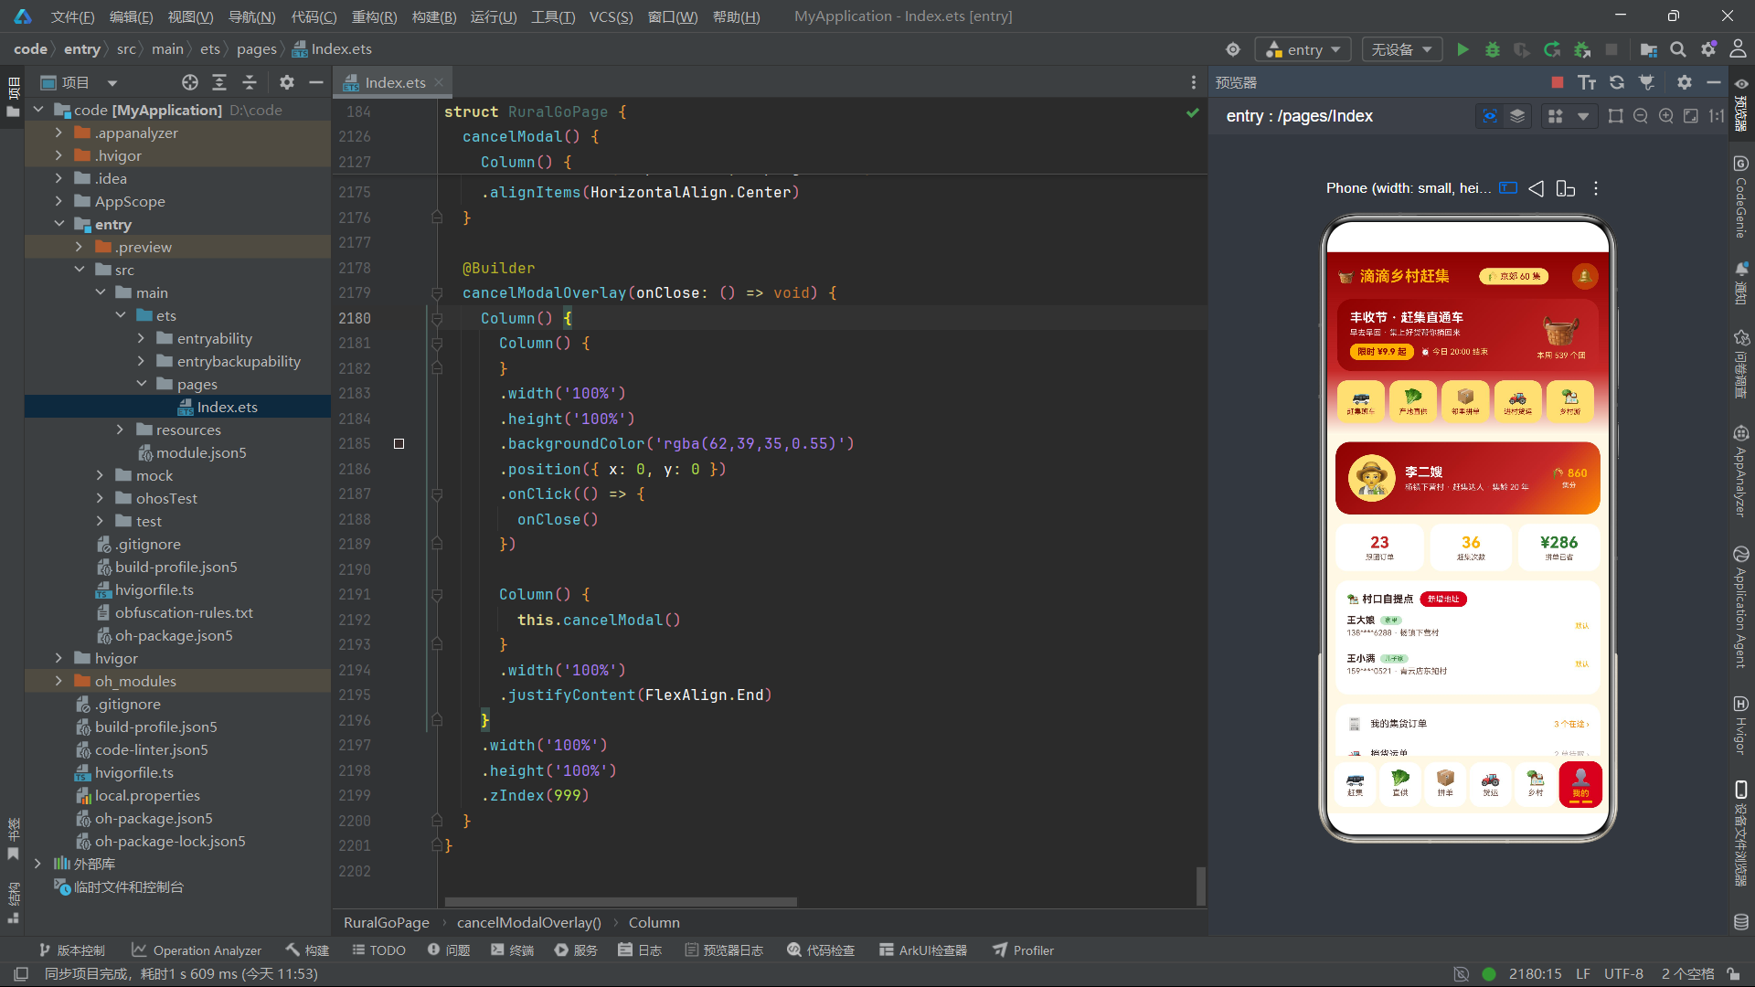Close the Index.ets editor tab

(x=440, y=82)
